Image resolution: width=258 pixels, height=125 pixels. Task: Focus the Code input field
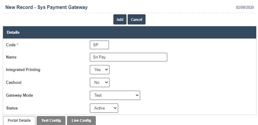(x=99, y=45)
